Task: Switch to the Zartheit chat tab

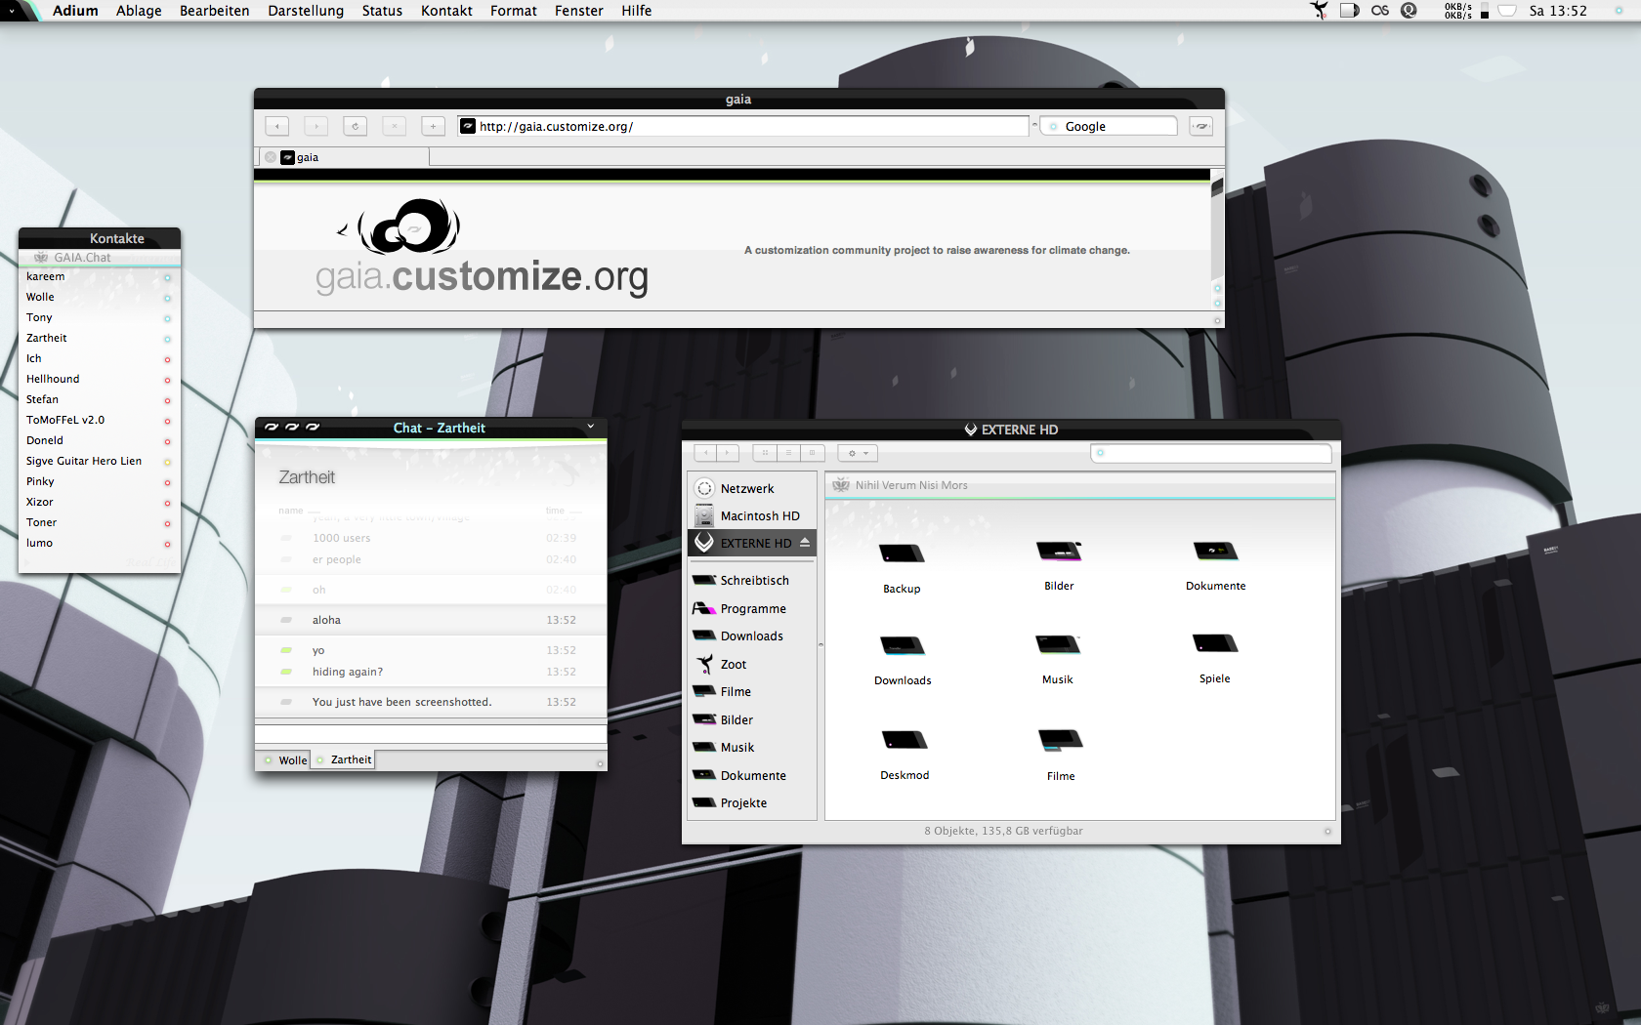Action: (x=343, y=759)
